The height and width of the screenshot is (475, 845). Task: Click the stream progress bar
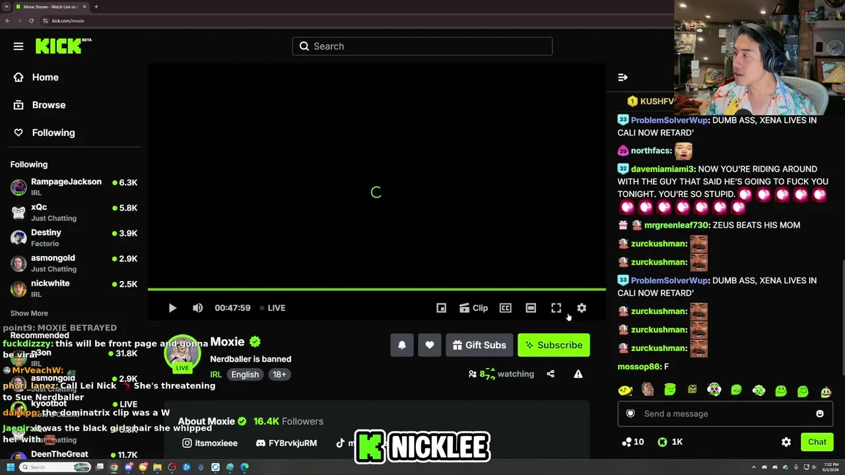(376, 289)
